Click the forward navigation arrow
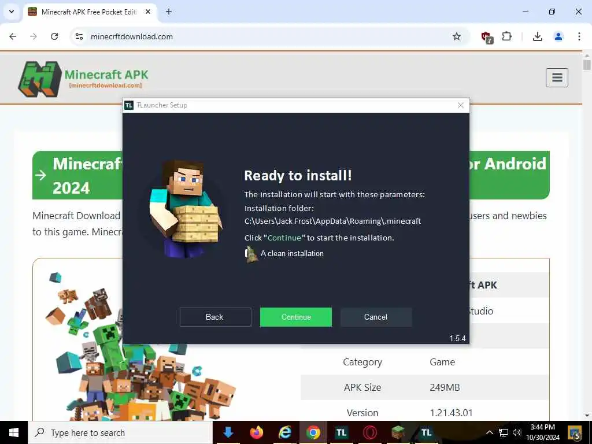The height and width of the screenshot is (444, 592). [x=34, y=36]
